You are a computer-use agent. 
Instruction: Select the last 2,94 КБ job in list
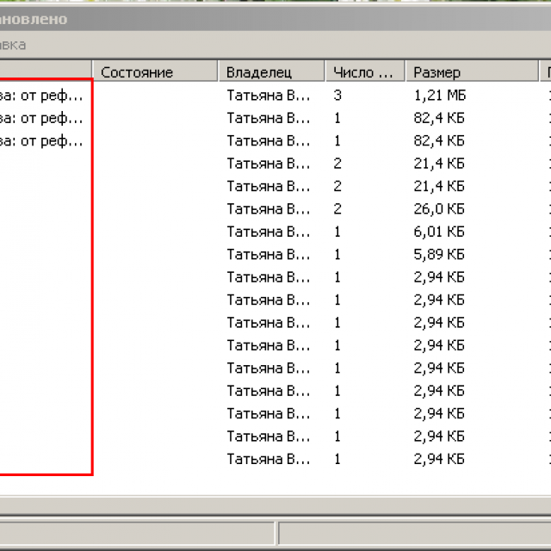[439, 459]
